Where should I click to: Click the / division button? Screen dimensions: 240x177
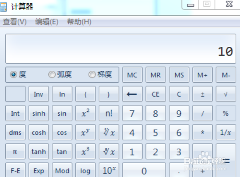pyautogui.click(x=203, y=113)
